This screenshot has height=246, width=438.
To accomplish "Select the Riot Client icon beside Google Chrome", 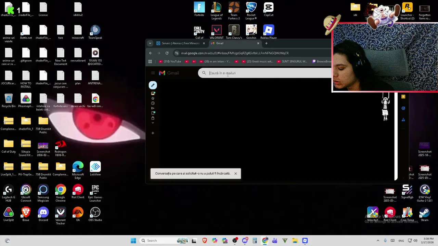I will [78, 191].
